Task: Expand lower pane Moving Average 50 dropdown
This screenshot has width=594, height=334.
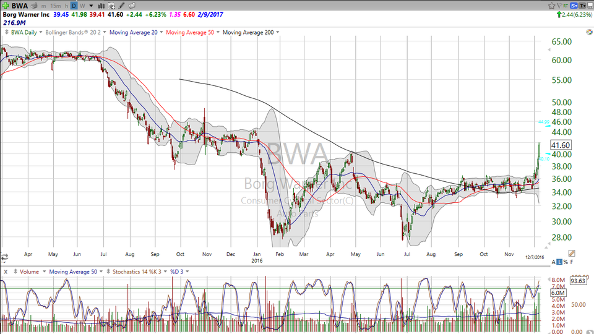Action: [101, 272]
